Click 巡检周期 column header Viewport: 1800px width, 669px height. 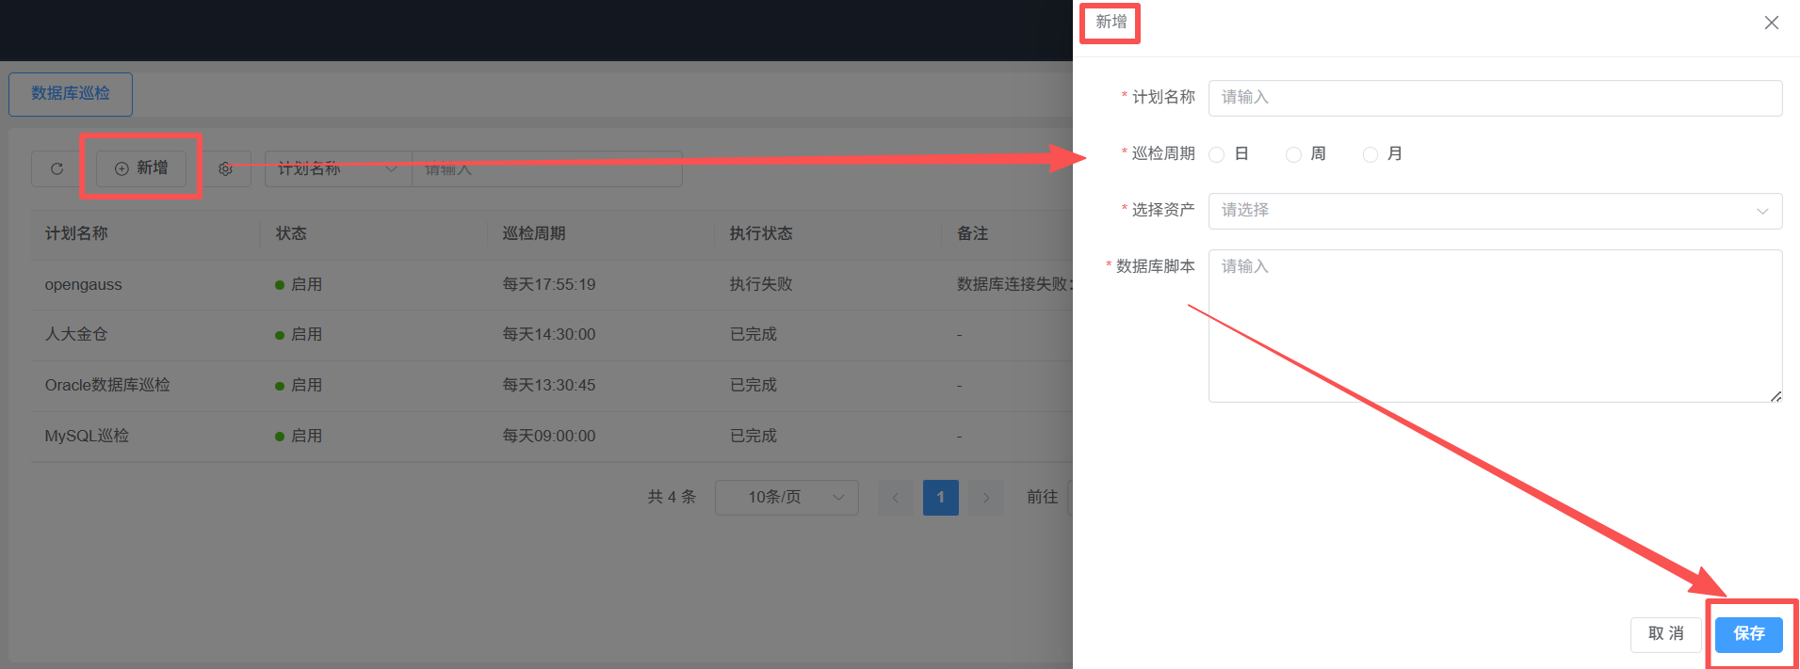tap(534, 233)
